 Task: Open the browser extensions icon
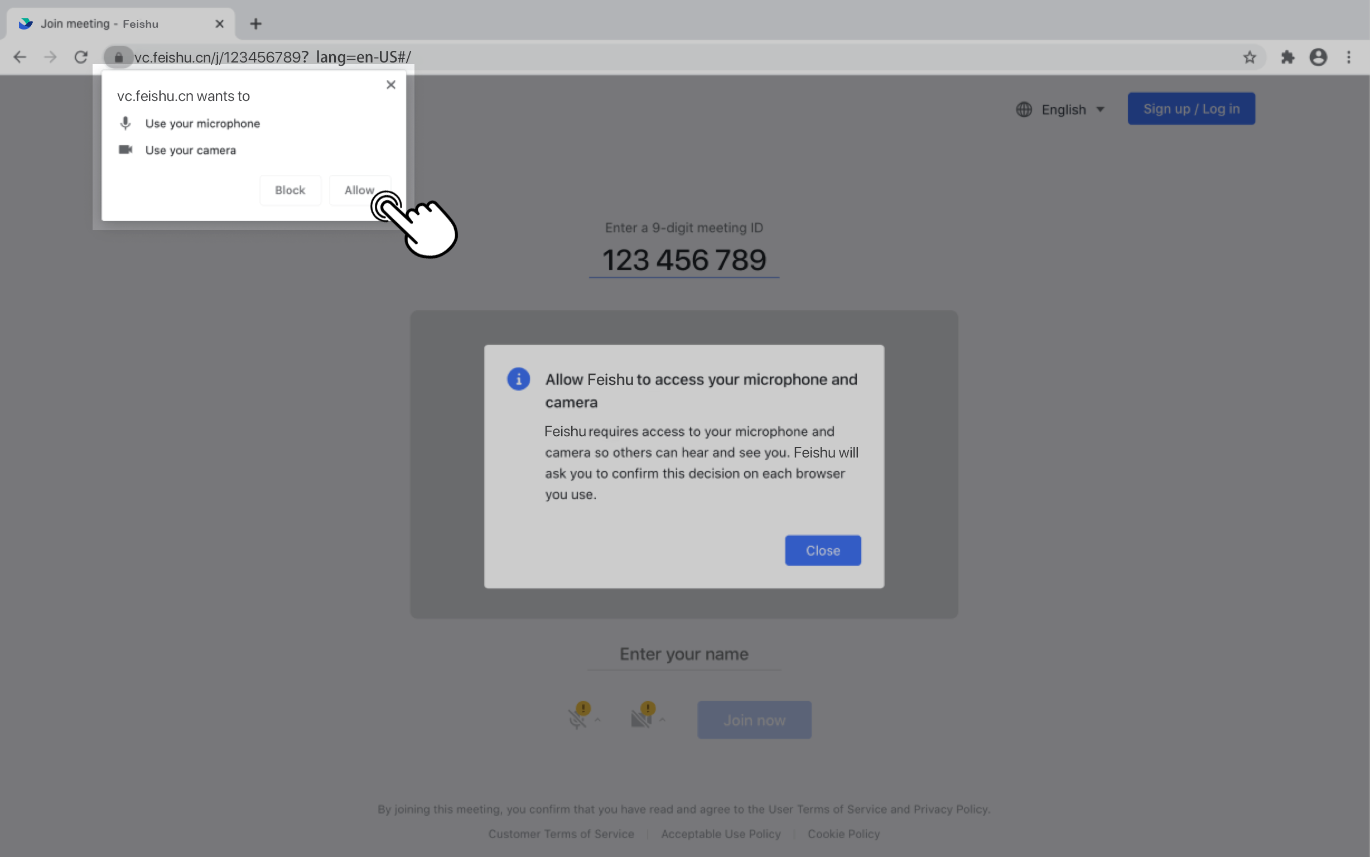click(1287, 57)
